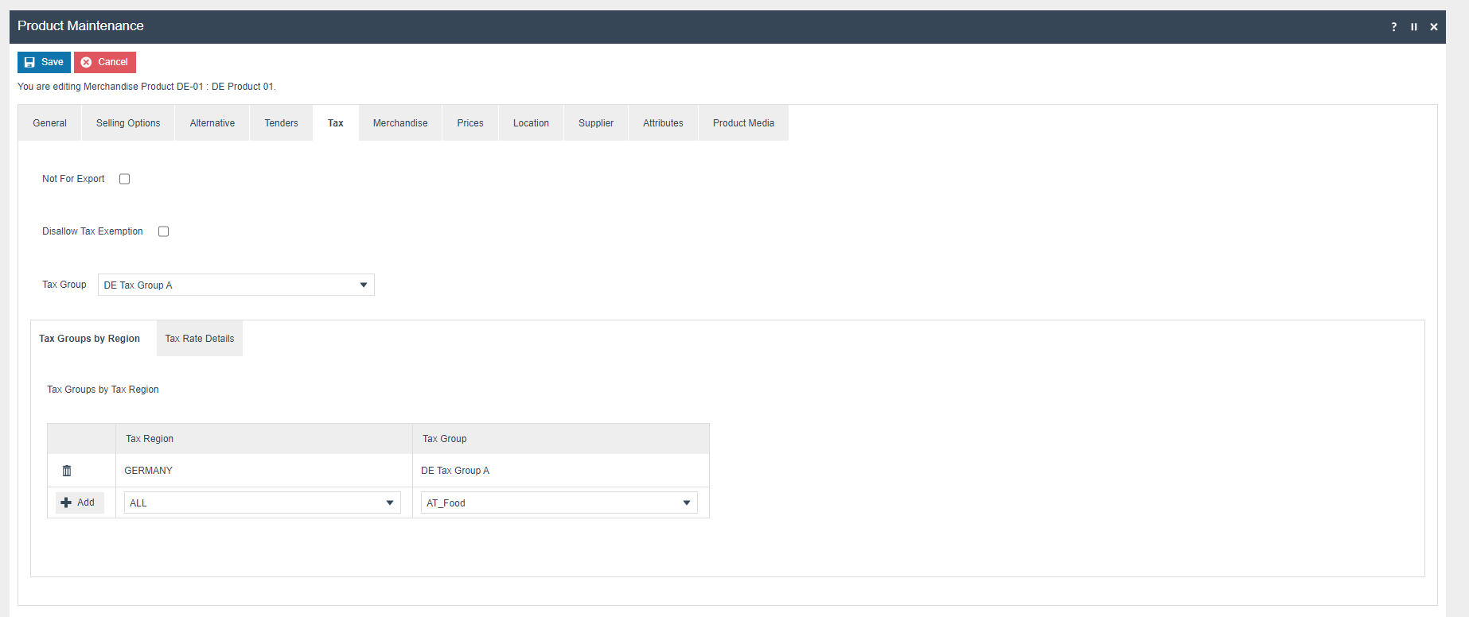Click the GERMANY tax region cell

pyautogui.click(x=149, y=471)
